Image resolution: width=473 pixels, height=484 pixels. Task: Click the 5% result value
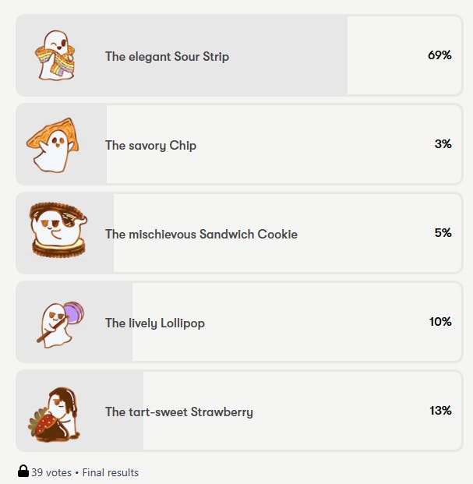coord(443,233)
